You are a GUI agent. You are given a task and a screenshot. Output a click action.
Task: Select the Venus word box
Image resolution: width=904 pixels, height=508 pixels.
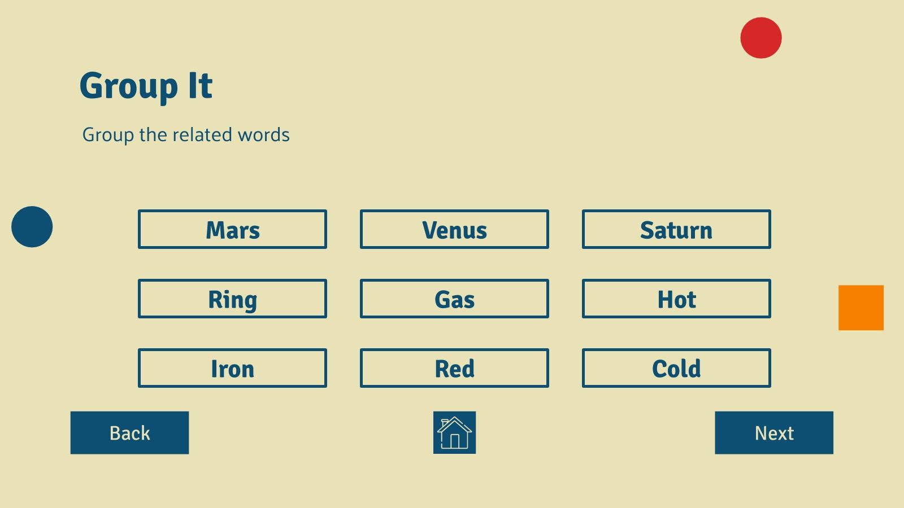point(454,229)
